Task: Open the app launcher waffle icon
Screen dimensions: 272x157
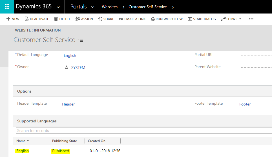Action: point(7,7)
